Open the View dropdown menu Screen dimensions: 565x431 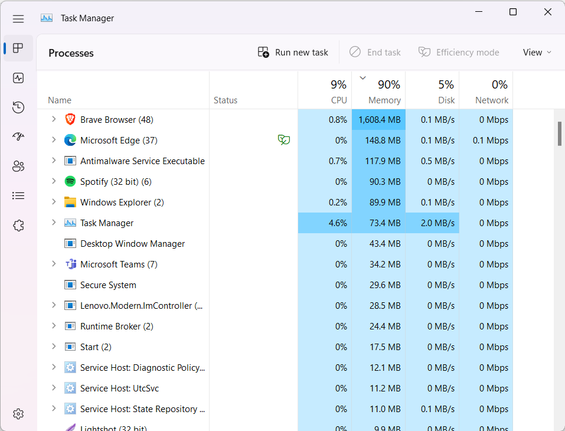(537, 53)
